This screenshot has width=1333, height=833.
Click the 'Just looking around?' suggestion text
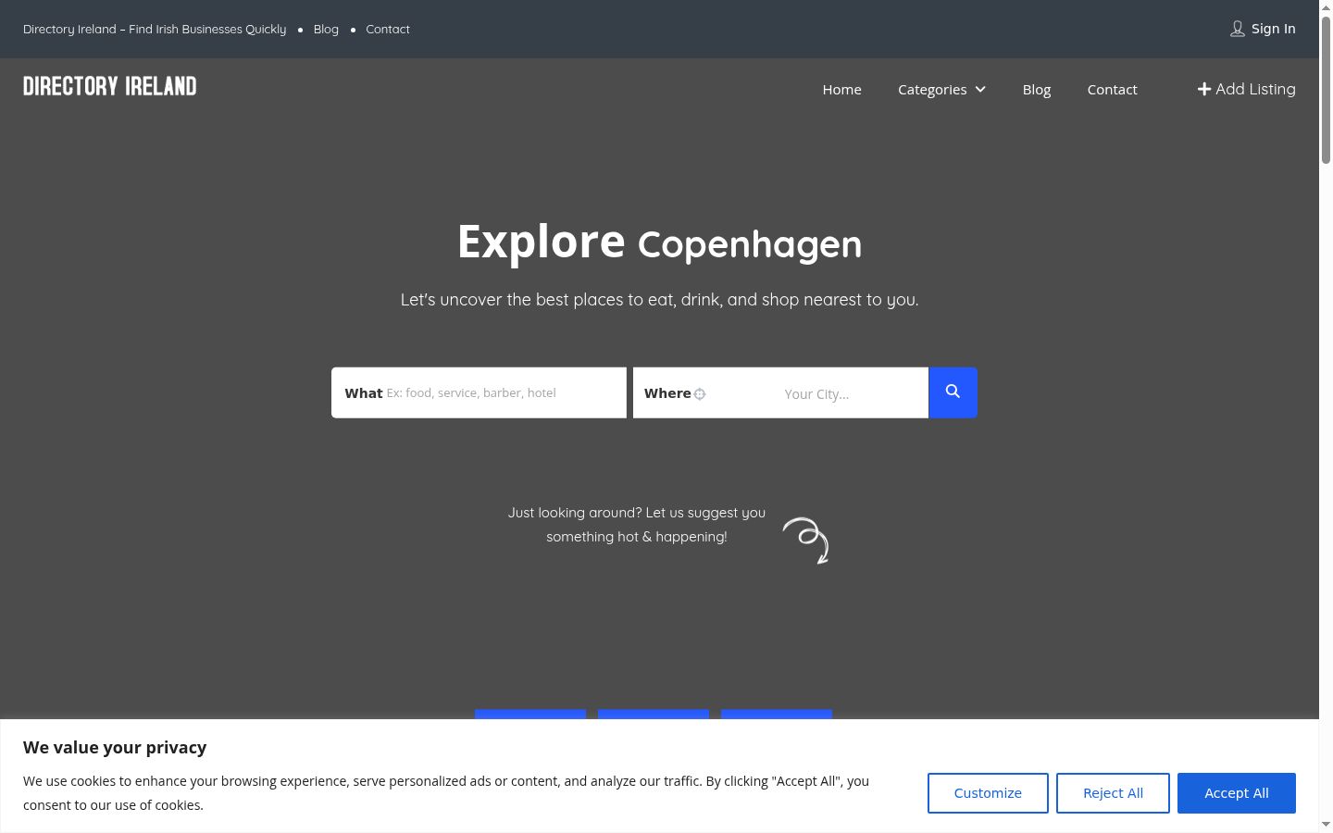coord(637,525)
